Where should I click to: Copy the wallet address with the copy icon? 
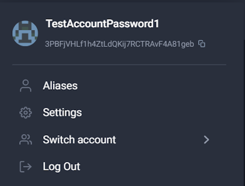pos(202,44)
